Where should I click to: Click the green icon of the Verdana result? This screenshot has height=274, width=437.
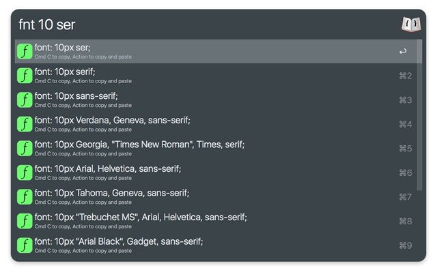[x=25, y=124]
